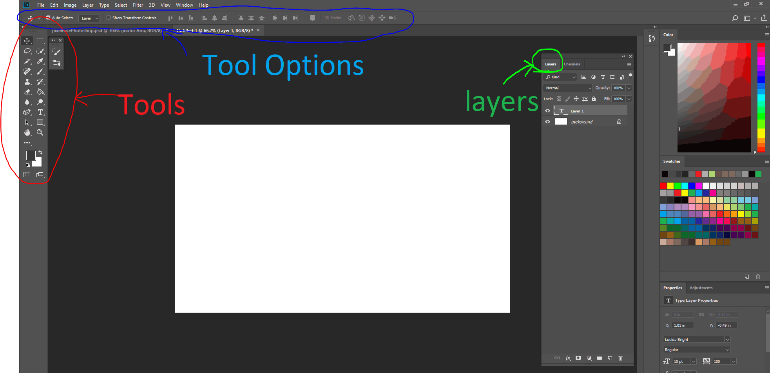Select the Crop tool
770x373 pixels.
(27, 61)
